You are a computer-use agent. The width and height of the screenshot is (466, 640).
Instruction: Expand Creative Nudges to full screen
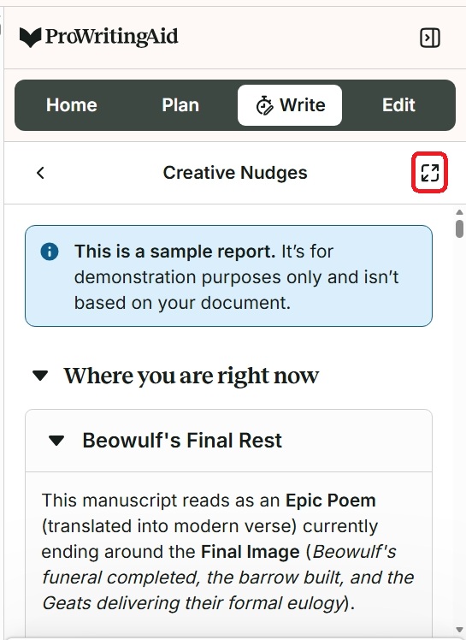[430, 173]
